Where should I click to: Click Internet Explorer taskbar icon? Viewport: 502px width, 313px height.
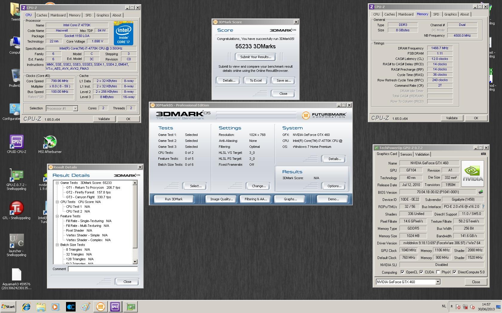coord(26,306)
